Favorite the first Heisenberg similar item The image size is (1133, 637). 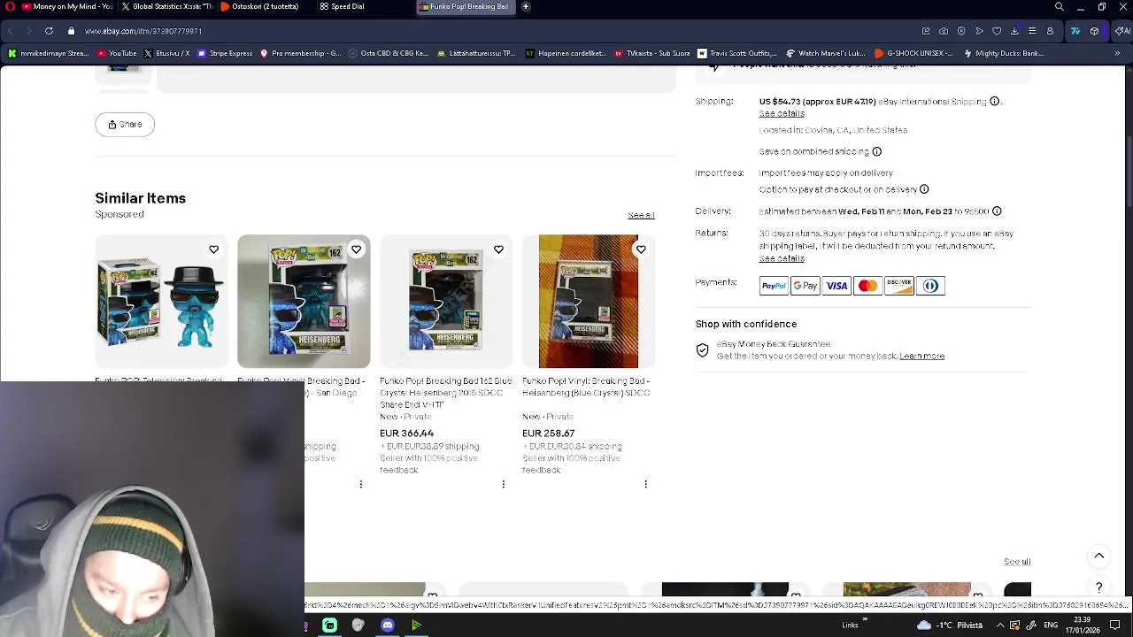point(213,249)
